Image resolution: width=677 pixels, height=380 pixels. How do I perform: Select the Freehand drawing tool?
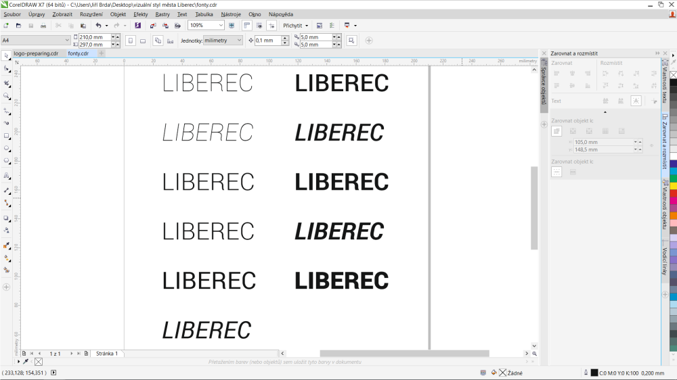7,111
